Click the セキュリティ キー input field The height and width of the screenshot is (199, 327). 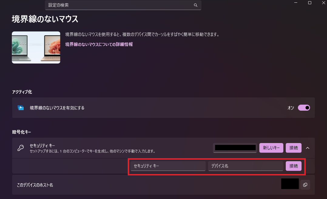168,166
